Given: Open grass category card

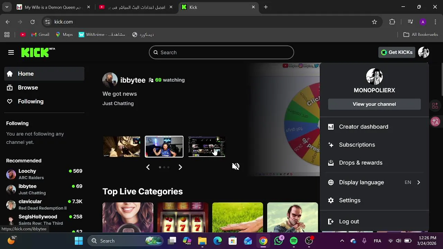Looking at the screenshot, I should (237, 218).
